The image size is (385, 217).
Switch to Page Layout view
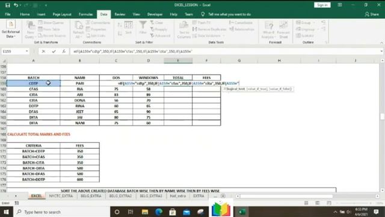(318, 203)
